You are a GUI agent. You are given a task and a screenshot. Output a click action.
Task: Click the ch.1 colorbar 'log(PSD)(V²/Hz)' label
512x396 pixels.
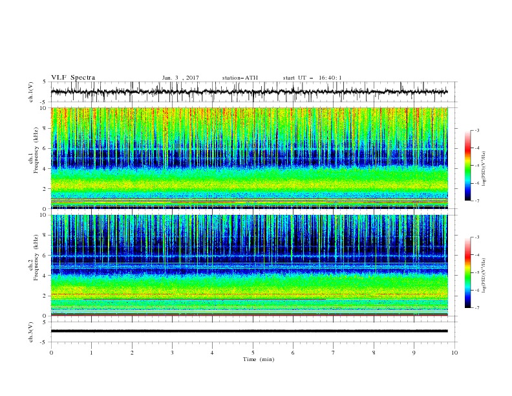[484, 169]
